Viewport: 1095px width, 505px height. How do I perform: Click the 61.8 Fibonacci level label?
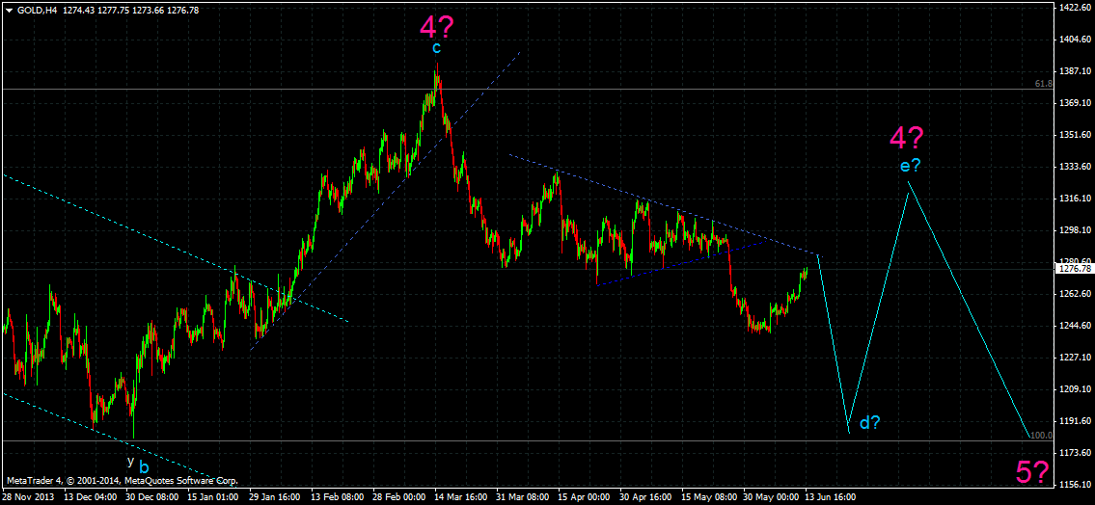click(x=1043, y=83)
